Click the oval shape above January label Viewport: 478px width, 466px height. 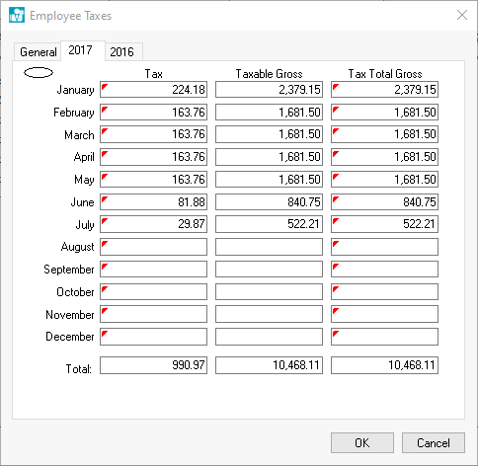39,73
